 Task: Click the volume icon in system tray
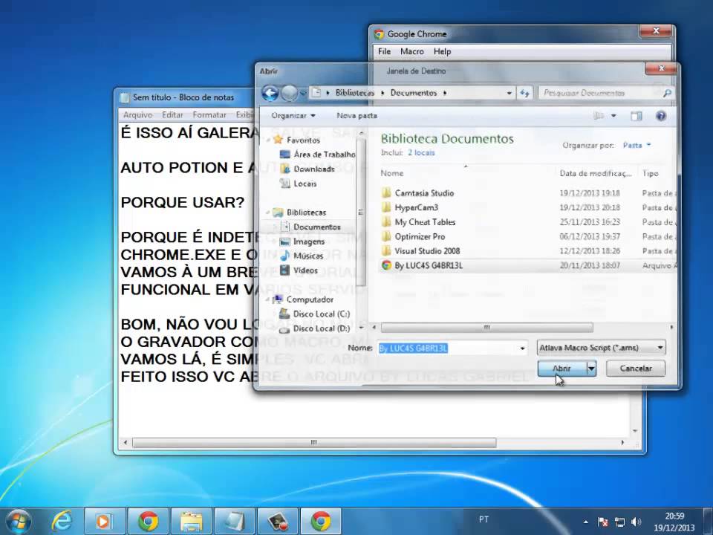coord(637,522)
